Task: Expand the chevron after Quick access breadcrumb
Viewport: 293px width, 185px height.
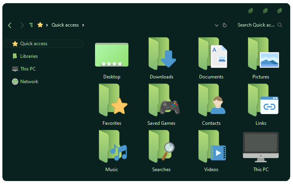Action: click(x=83, y=25)
